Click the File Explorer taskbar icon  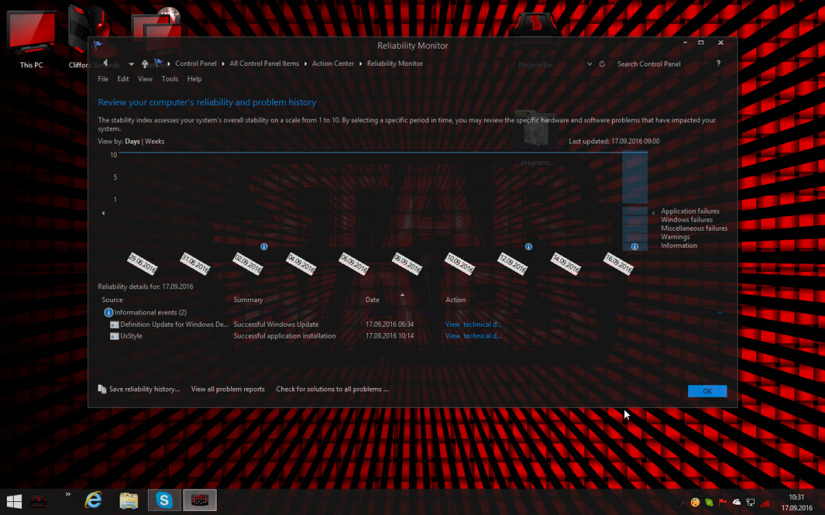(x=129, y=500)
